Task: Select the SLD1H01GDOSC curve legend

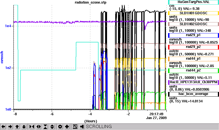Action: pos(194,13)
